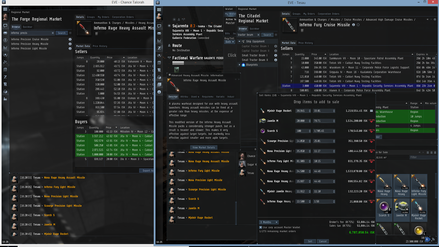439x247 pixels.
Task: Show info for Inferno Precision Cruise Missile
Action: pyautogui.click(x=70, y=39)
